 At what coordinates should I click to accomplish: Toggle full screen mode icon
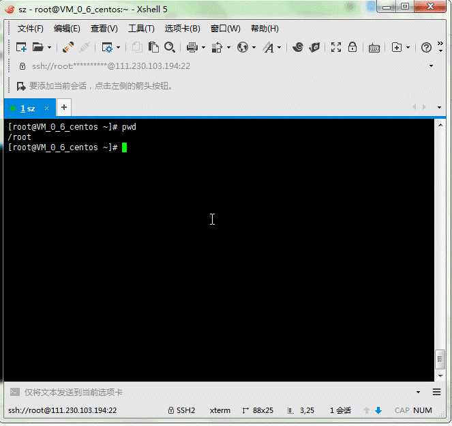336,47
